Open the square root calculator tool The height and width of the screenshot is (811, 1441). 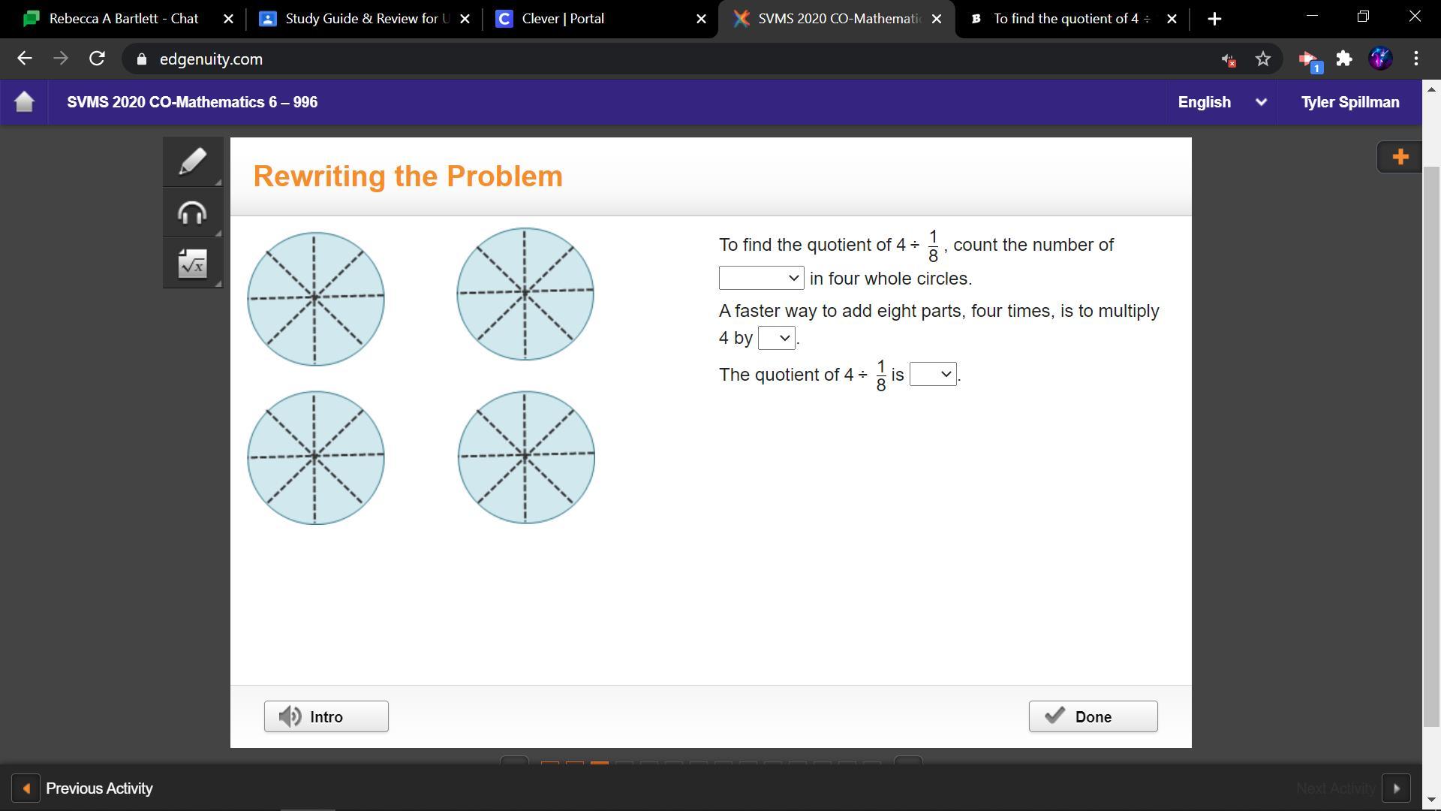coord(192,264)
